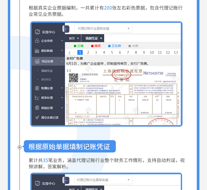Image resolution: width=207 pixels, height=190 pixels.
Task: Expand the 报表处理 menu arrow
Action: pyautogui.click(x=62, y=98)
